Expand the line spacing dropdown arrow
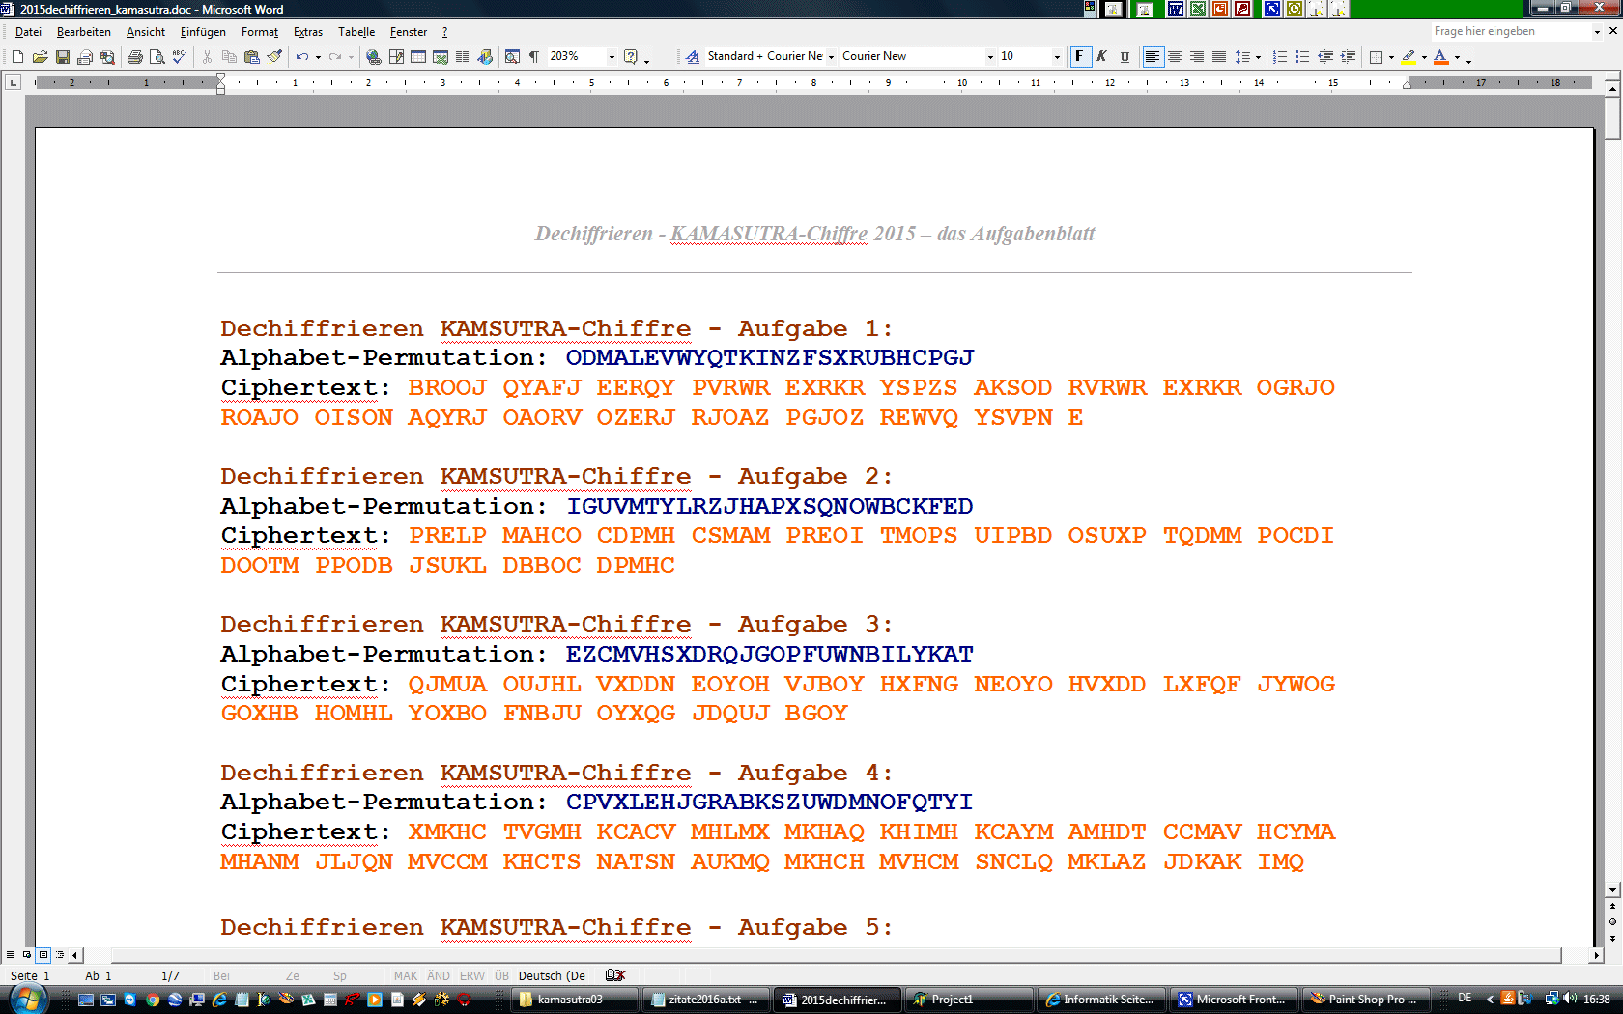Screen dimensions: 1623x1014 (x=1258, y=57)
